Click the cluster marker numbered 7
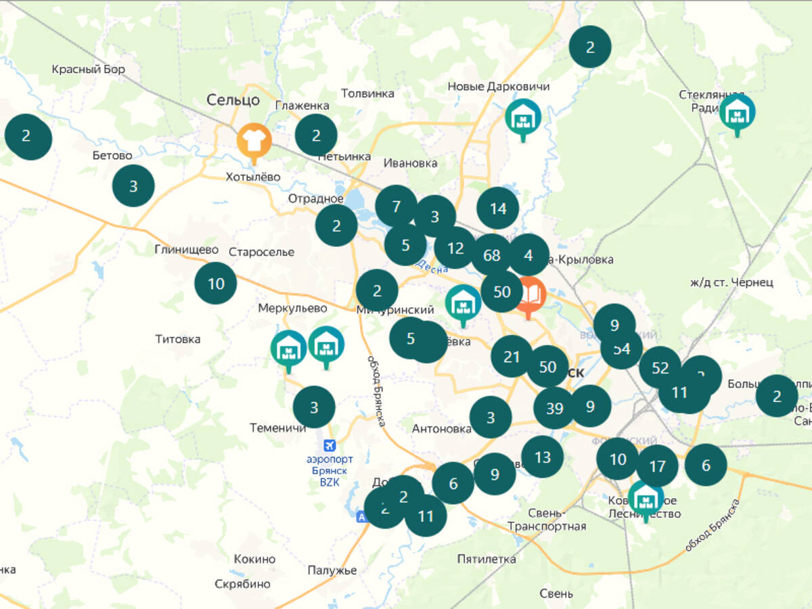Viewport: 812px width, 609px height. [x=396, y=206]
